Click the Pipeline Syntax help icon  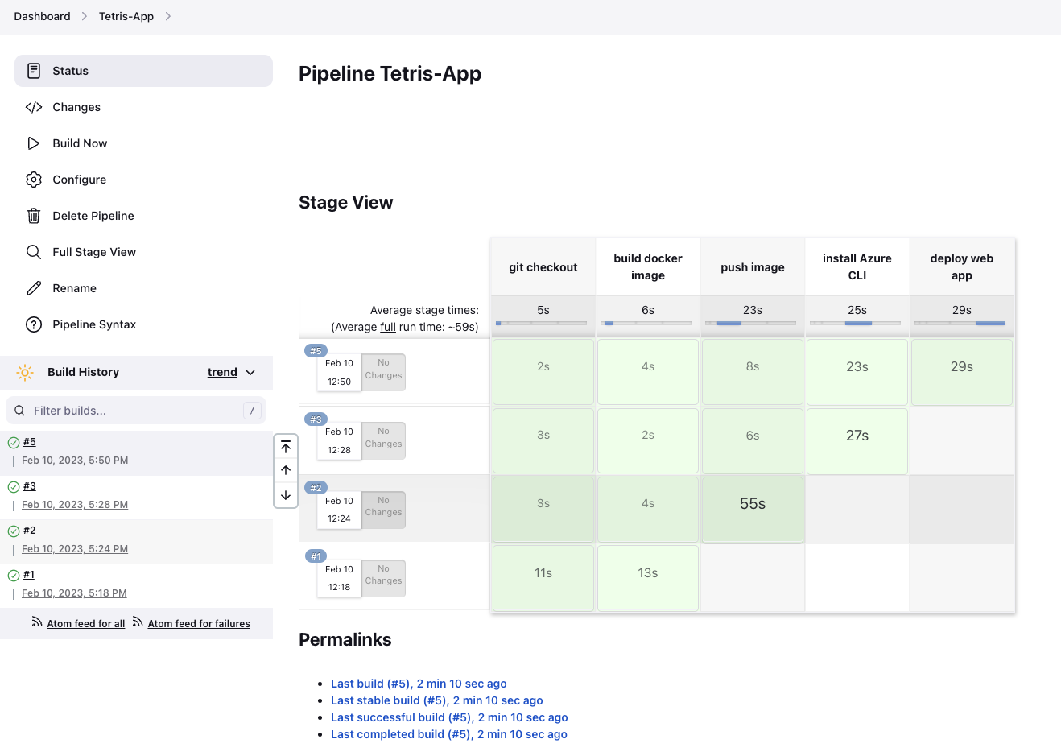(33, 324)
